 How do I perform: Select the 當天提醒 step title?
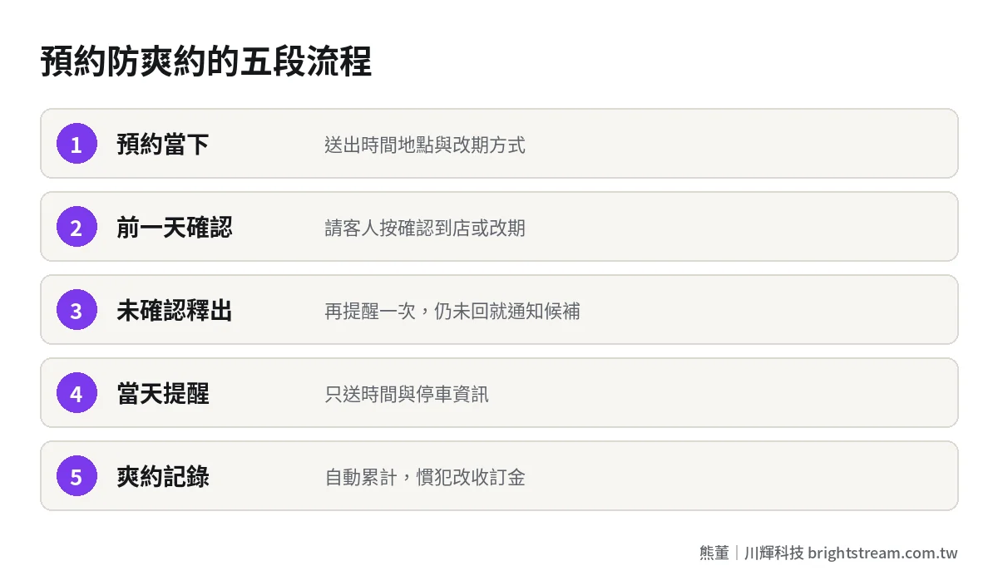coord(163,394)
